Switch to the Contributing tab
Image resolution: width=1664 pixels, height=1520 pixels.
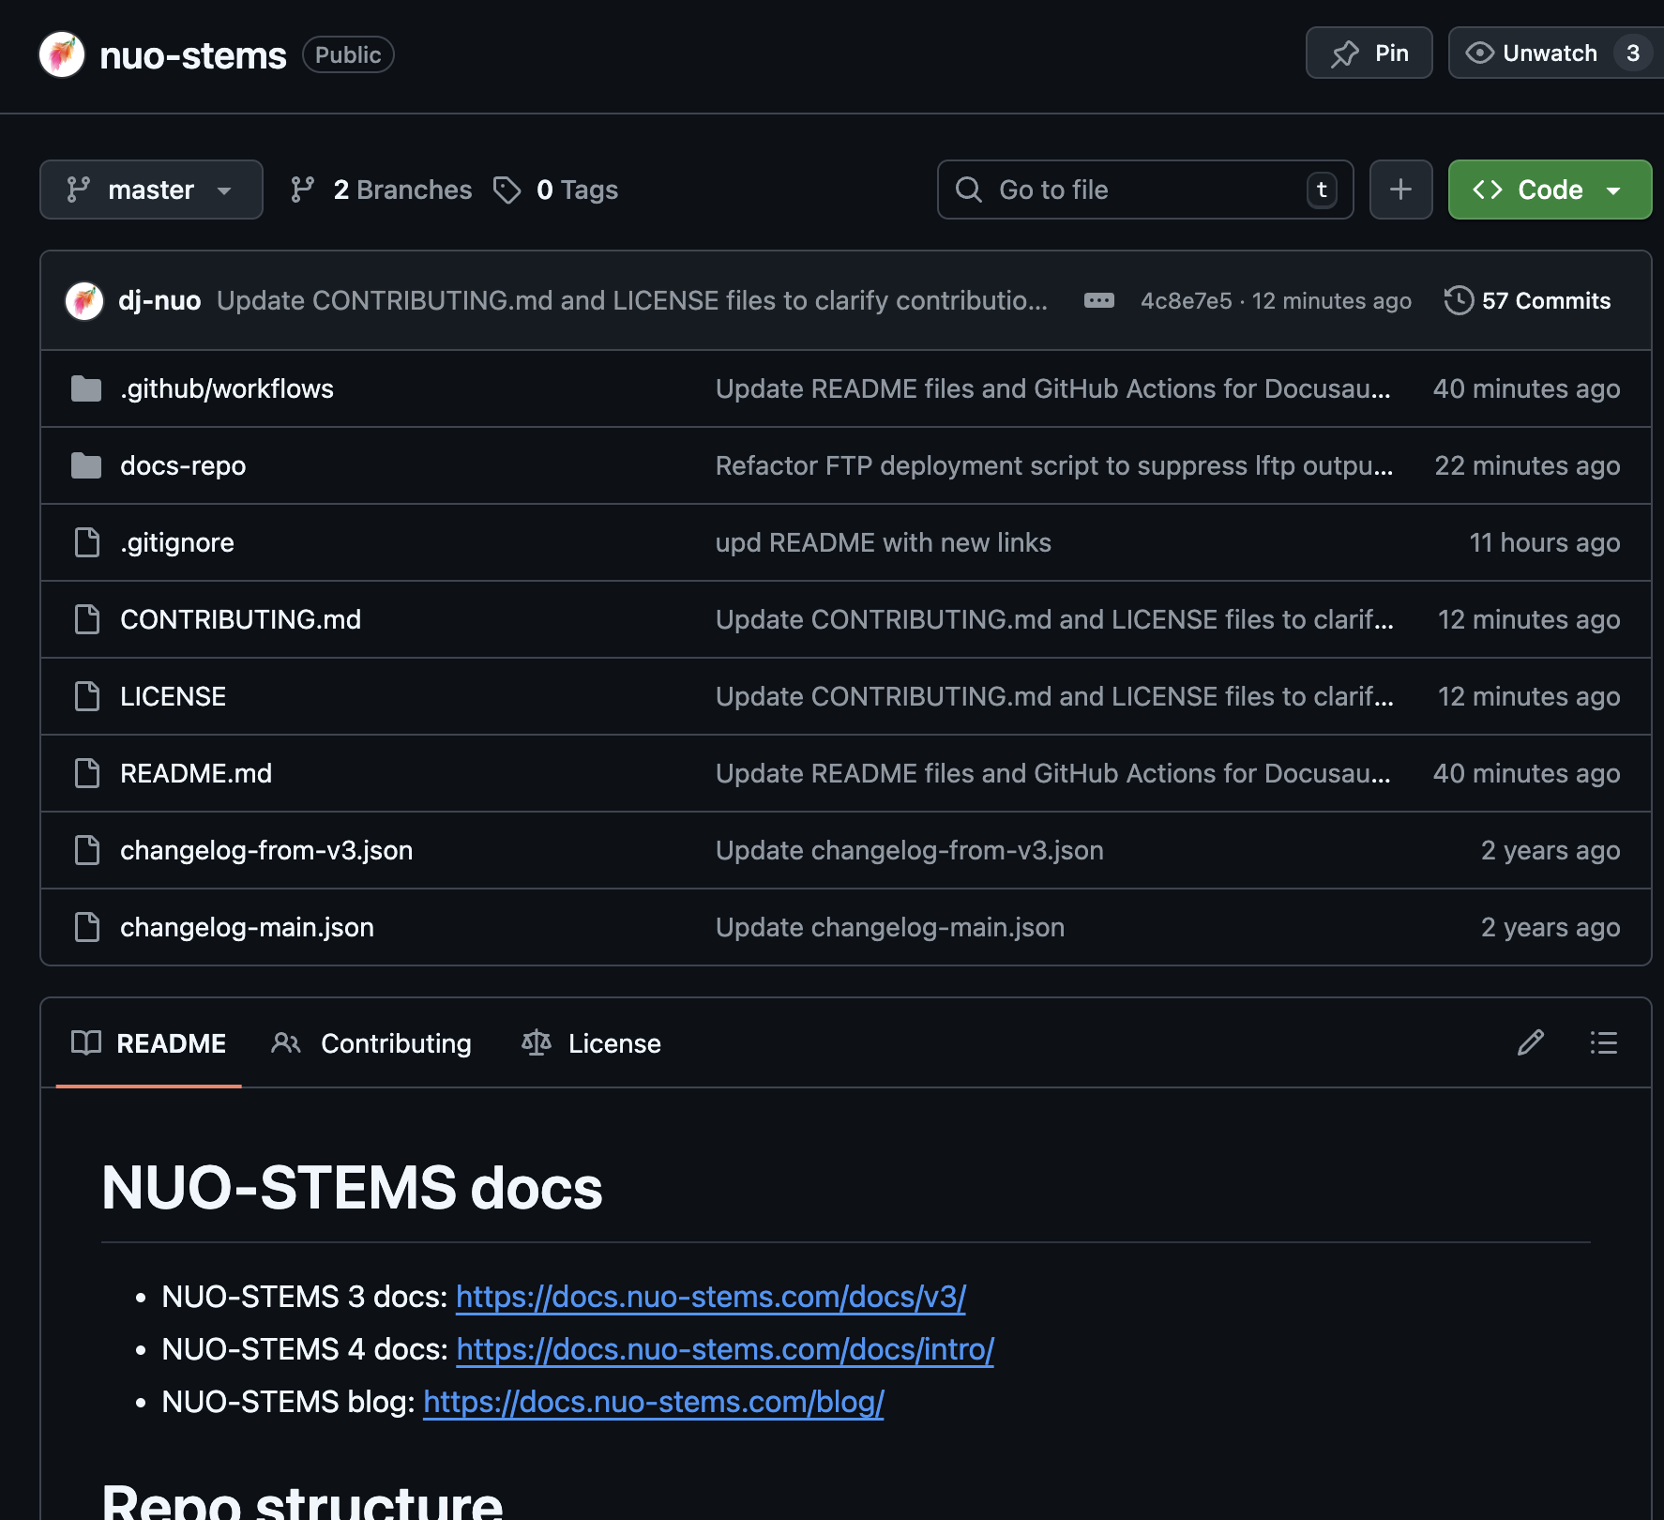coord(371,1043)
